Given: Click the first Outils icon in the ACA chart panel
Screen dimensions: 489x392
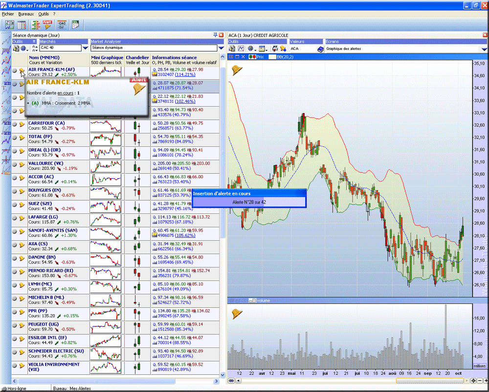Looking at the screenshot, I should (232, 48).
